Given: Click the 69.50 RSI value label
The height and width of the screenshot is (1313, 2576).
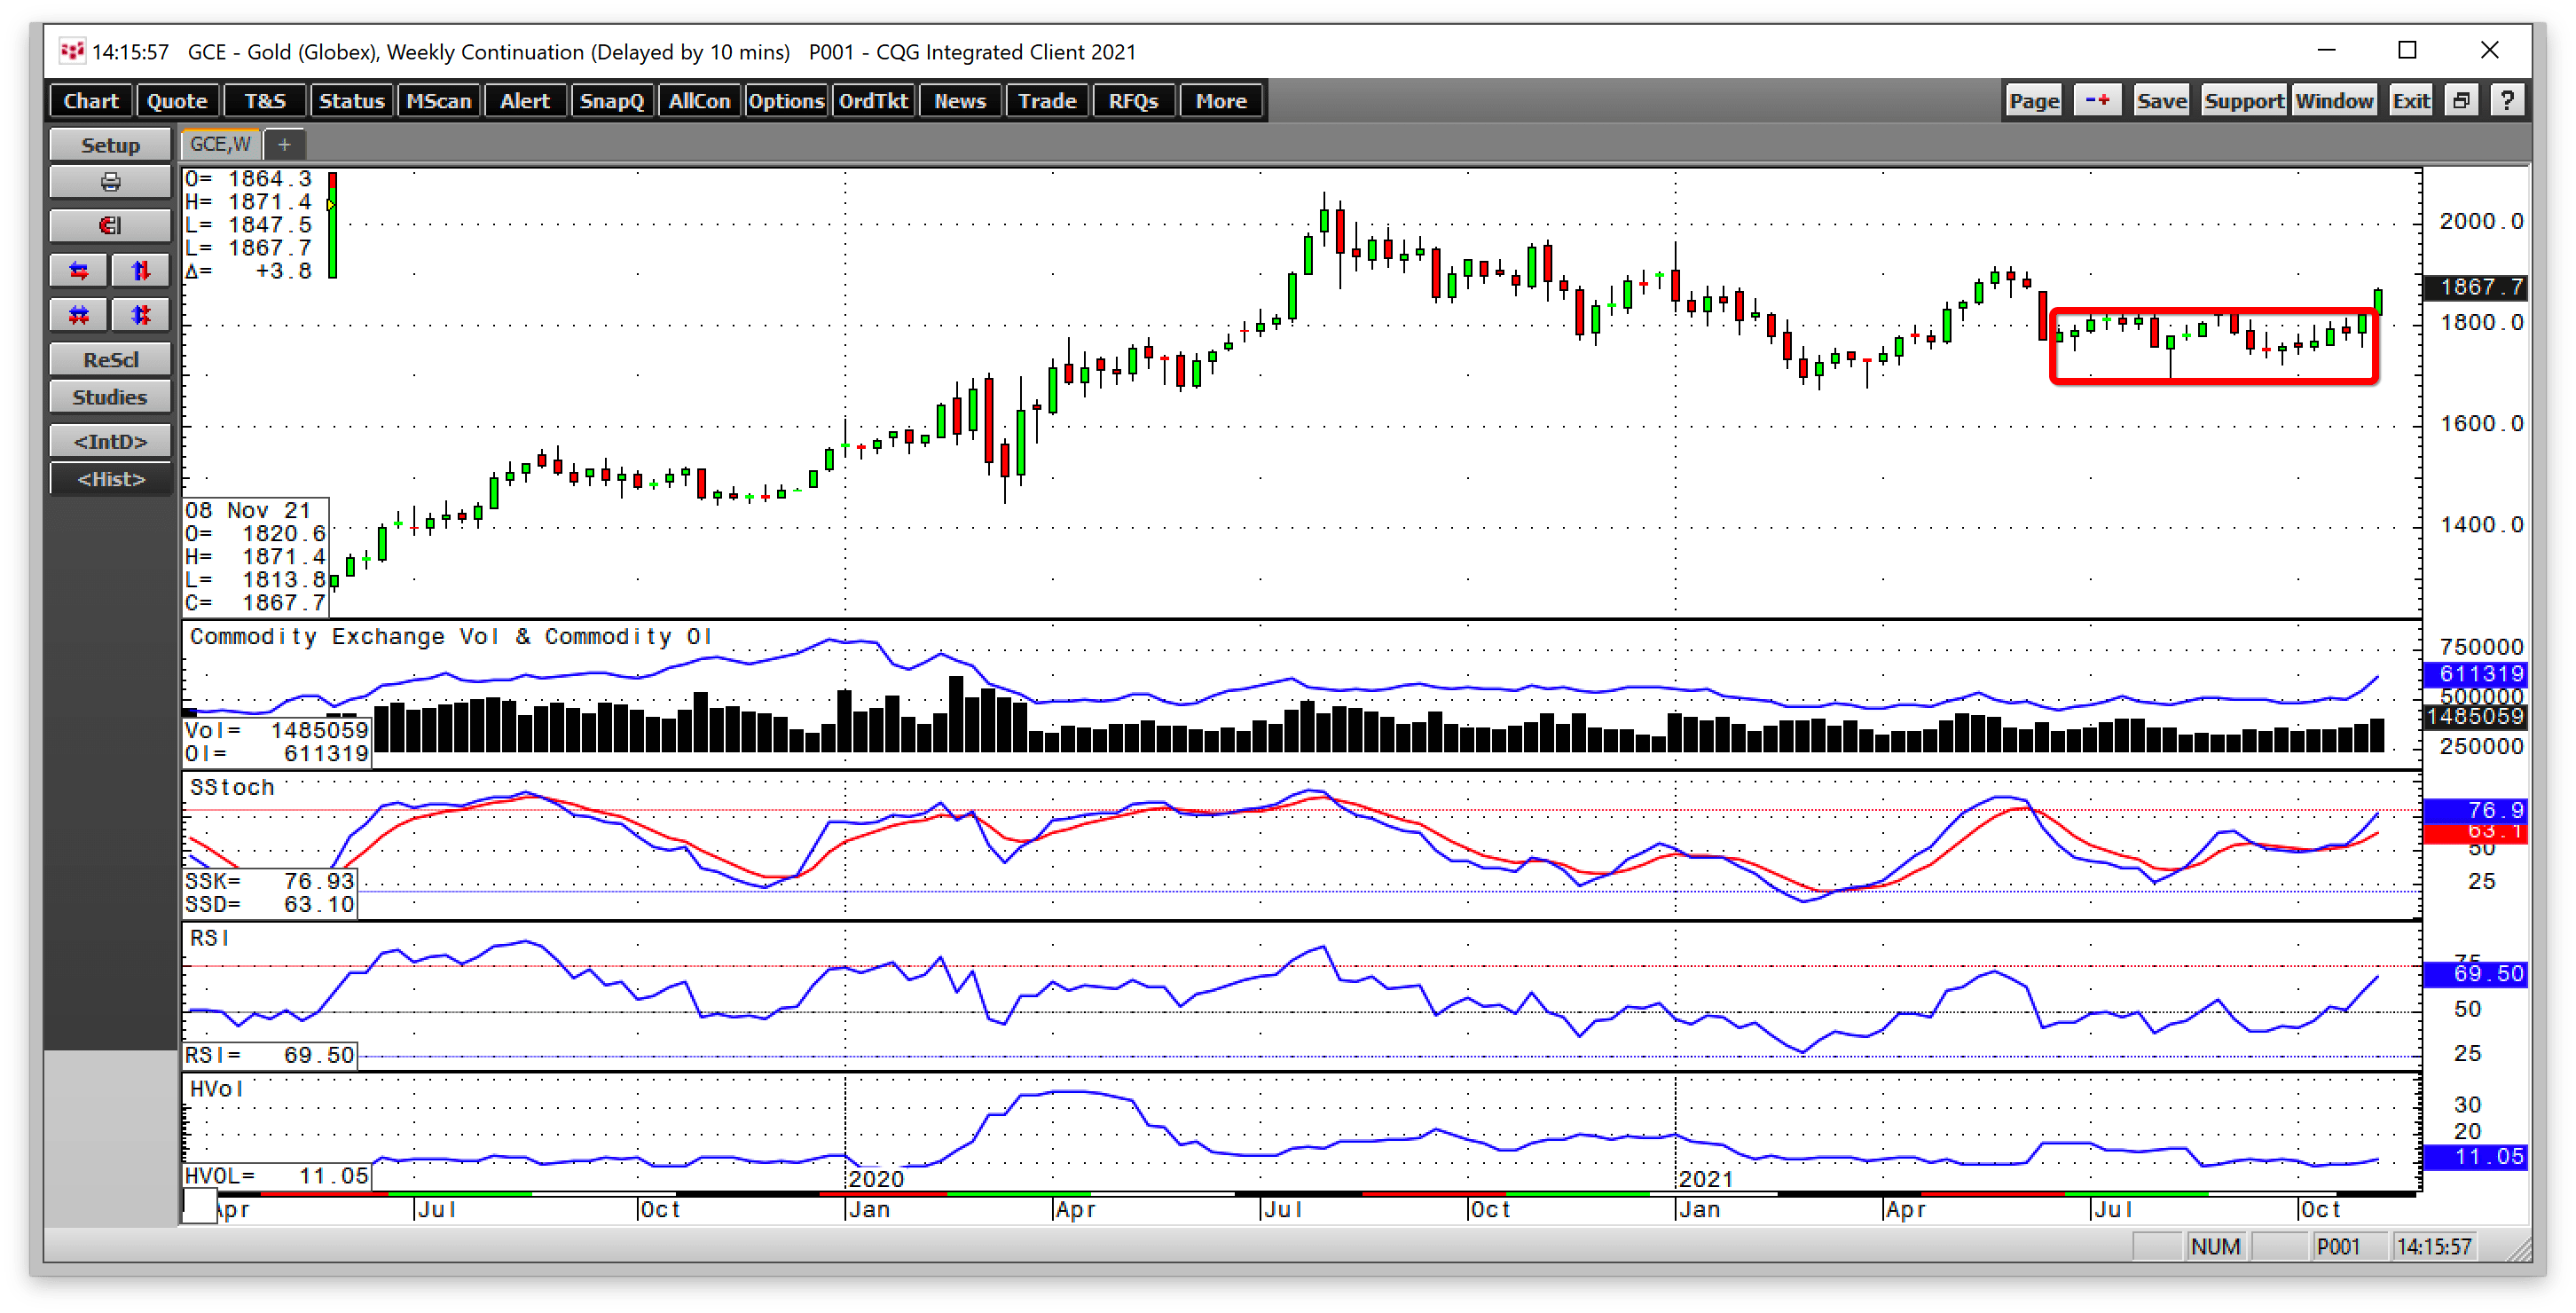Looking at the screenshot, I should 2476,974.
